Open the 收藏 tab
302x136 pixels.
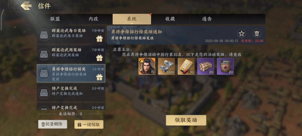(x=170, y=19)
